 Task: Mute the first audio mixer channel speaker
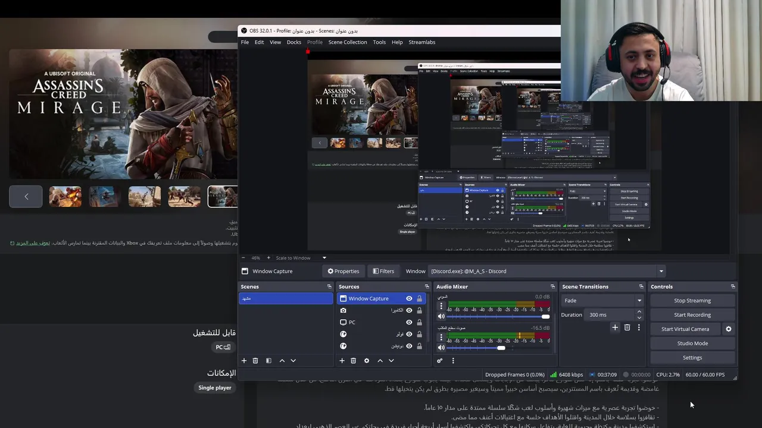point(441,316)
